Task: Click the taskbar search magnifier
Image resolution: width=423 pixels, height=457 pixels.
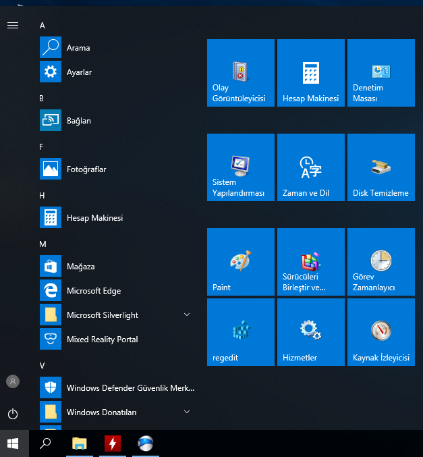Action: click(x=45, y=443)
